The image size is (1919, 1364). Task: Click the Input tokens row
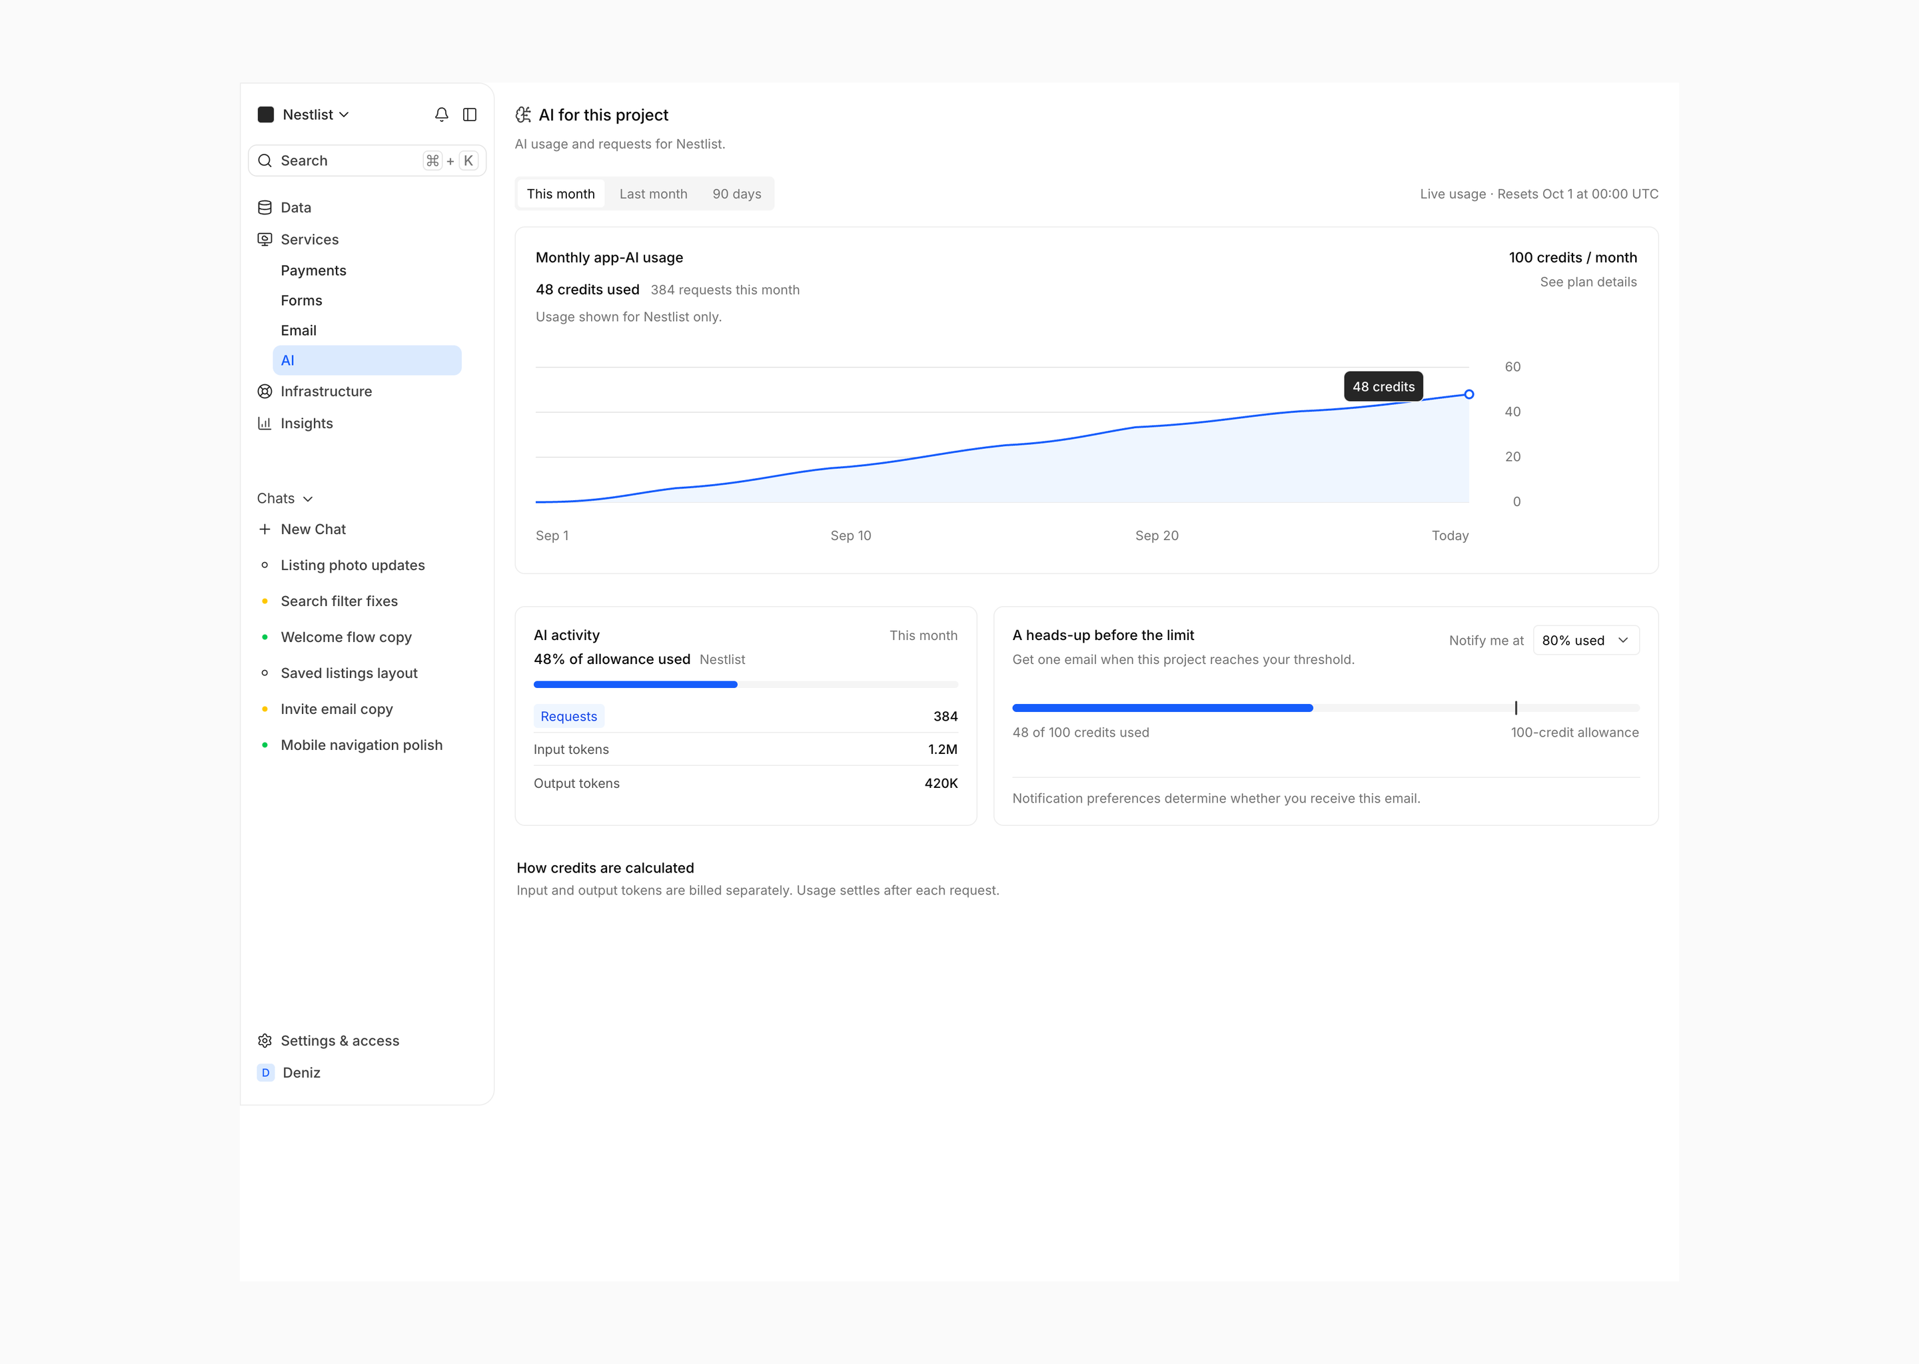tap(745, 749)
